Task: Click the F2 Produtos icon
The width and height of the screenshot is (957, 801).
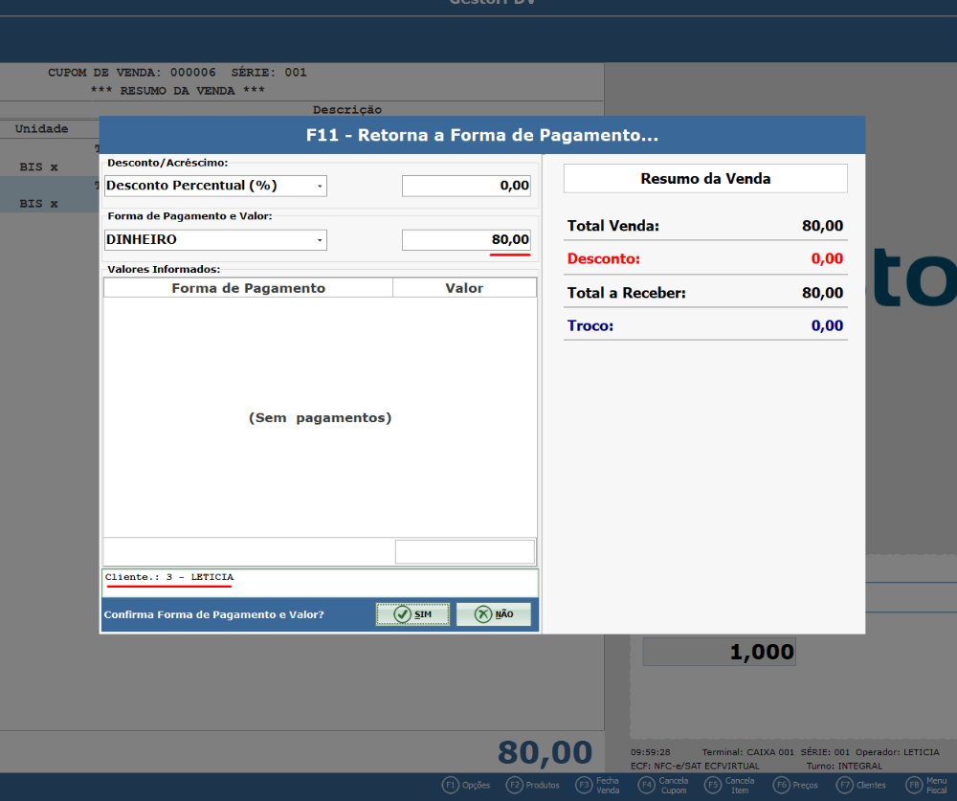Action: [x=515, y=785]
